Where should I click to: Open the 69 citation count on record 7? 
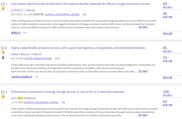pos(165,4)
